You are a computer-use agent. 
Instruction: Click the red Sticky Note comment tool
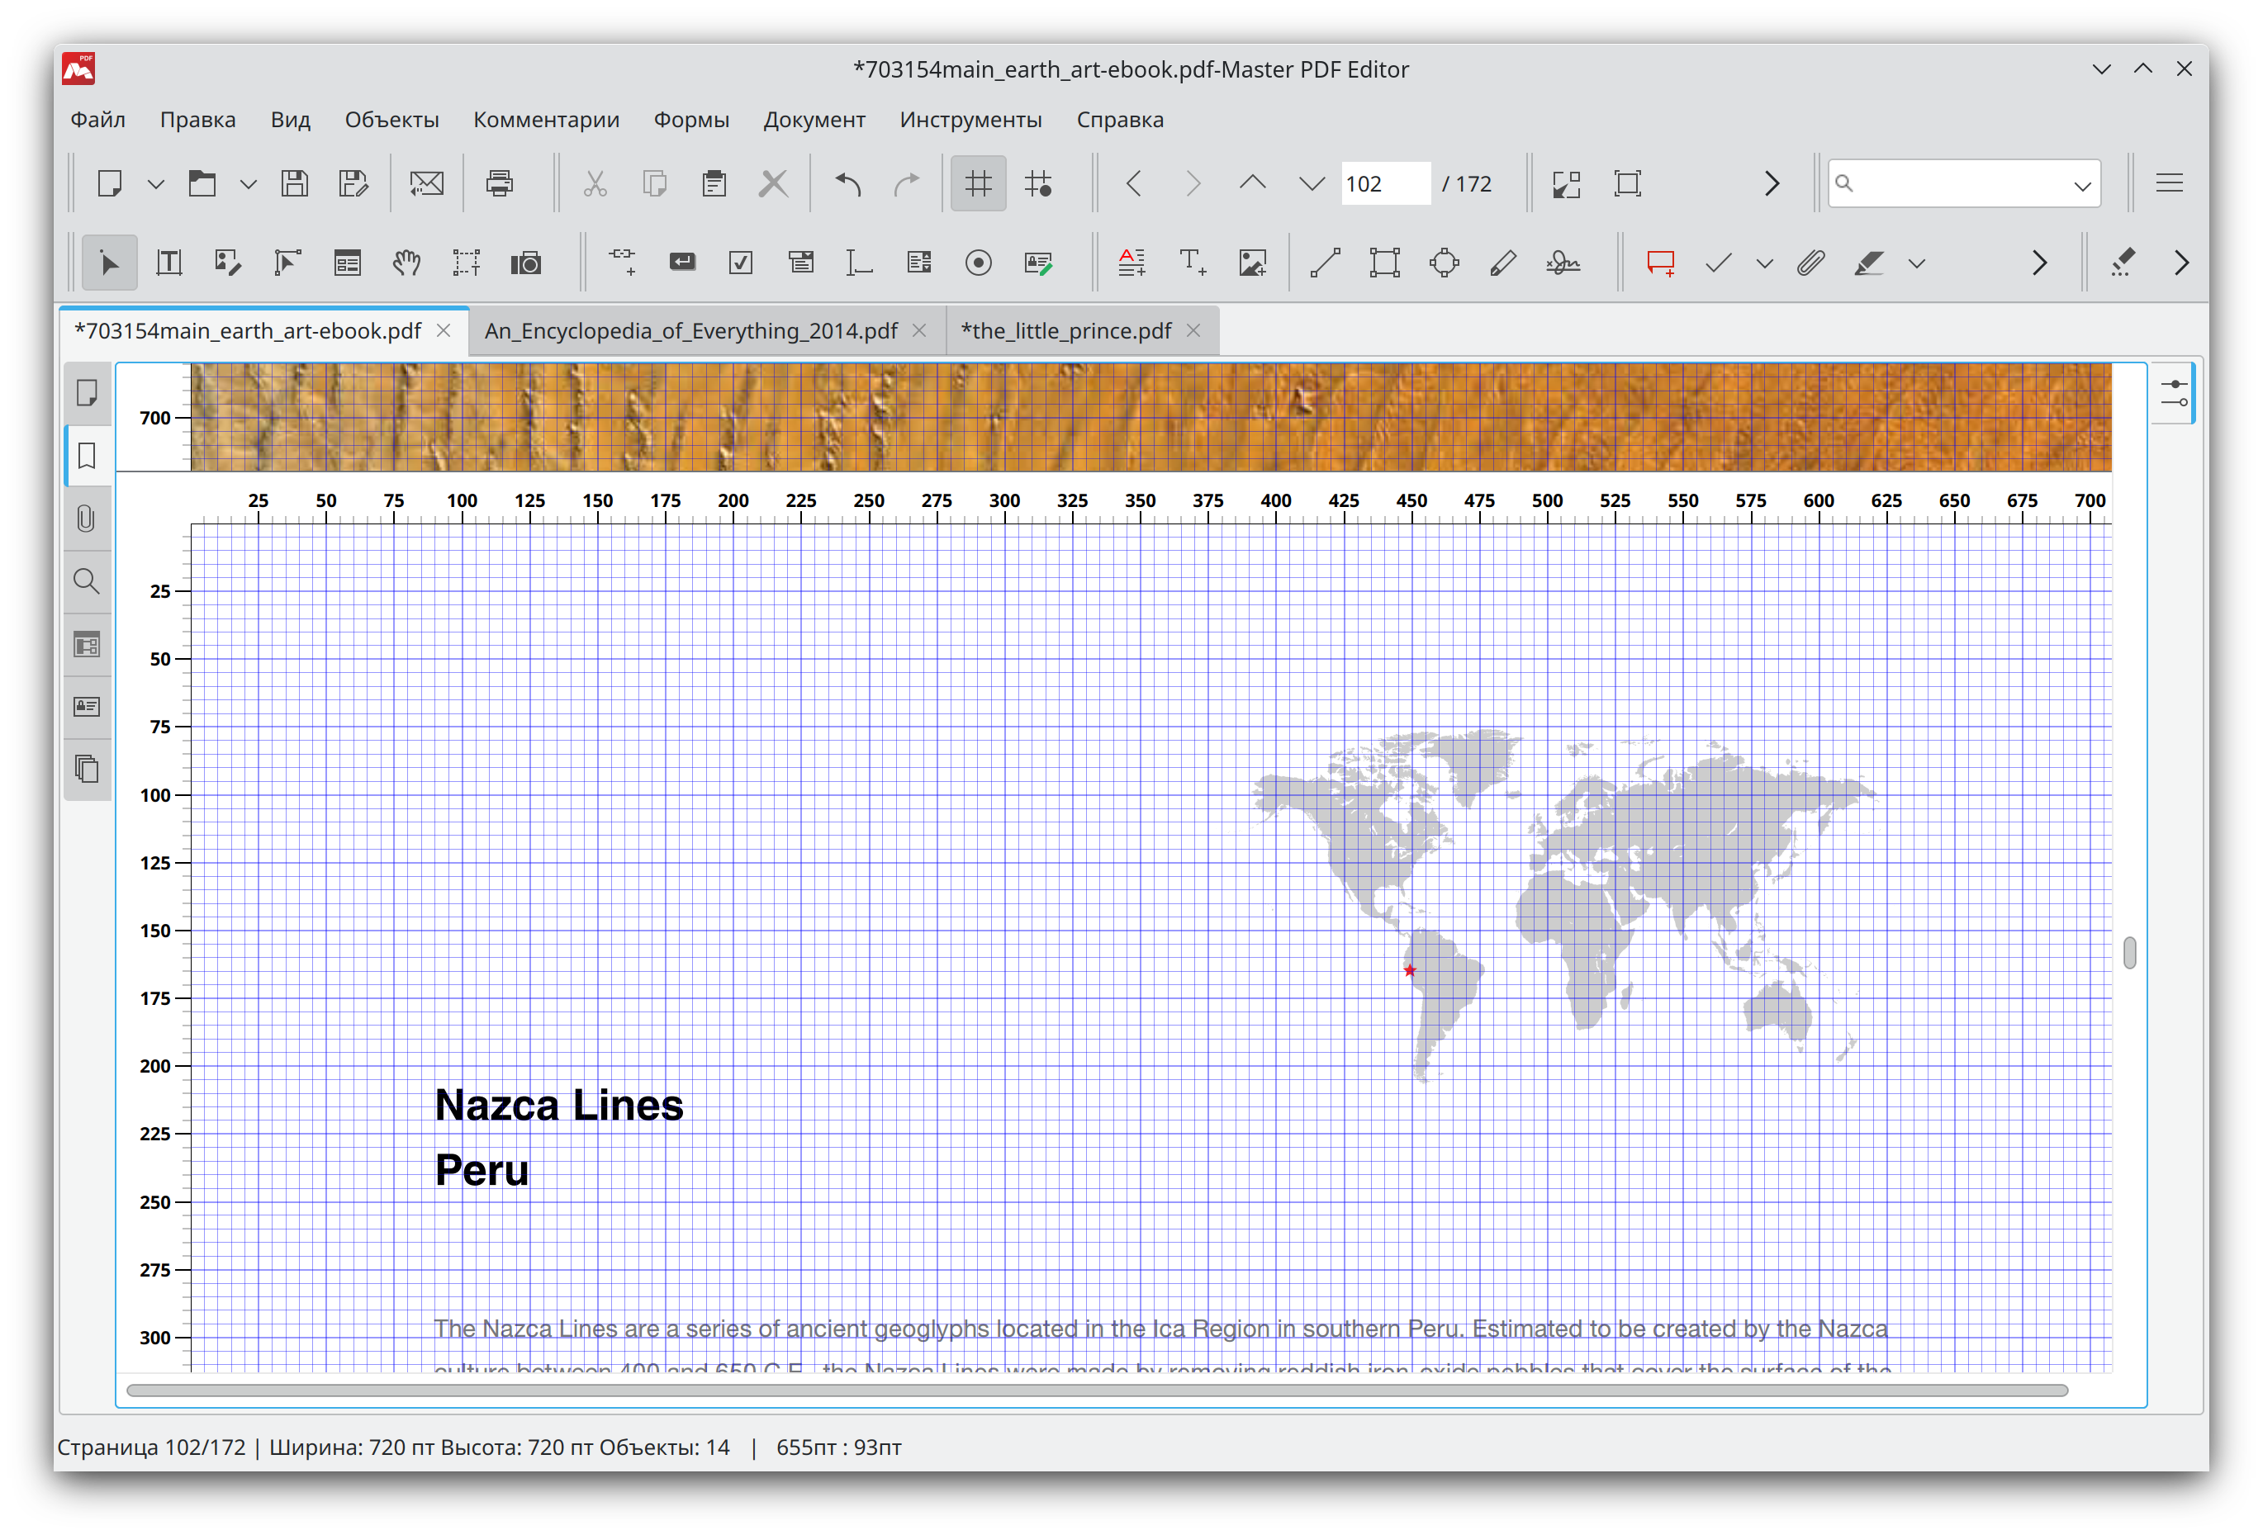1660,263
